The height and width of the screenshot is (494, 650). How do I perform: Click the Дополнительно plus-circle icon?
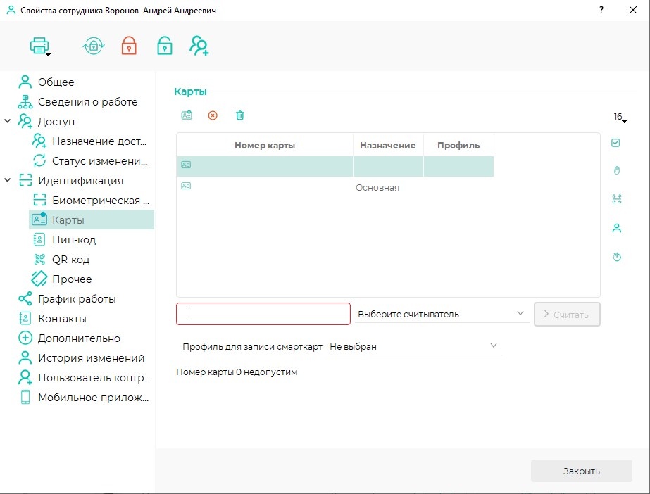[25, 338]
